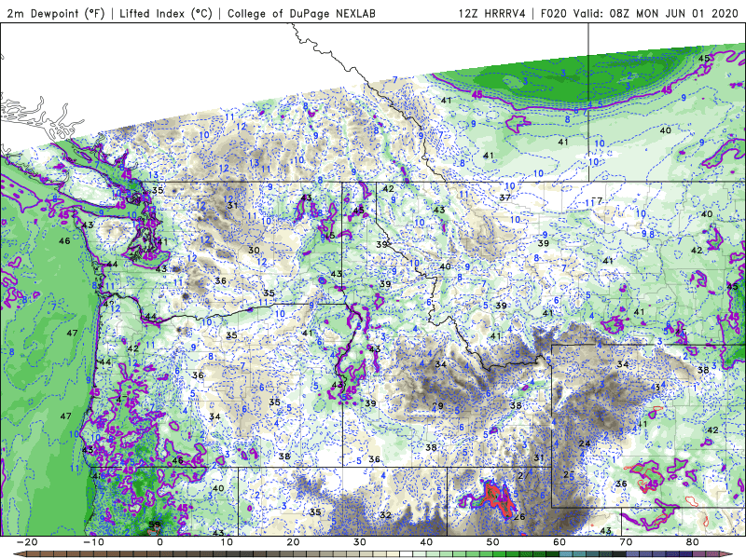This screenshot has width=746, height=559.
Task: Click the 0 label on the color scale
Action: click(x=159, y=542)
